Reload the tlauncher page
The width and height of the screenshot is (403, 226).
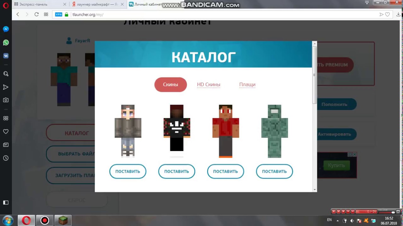pyautogui.click(x=37, y=14)
